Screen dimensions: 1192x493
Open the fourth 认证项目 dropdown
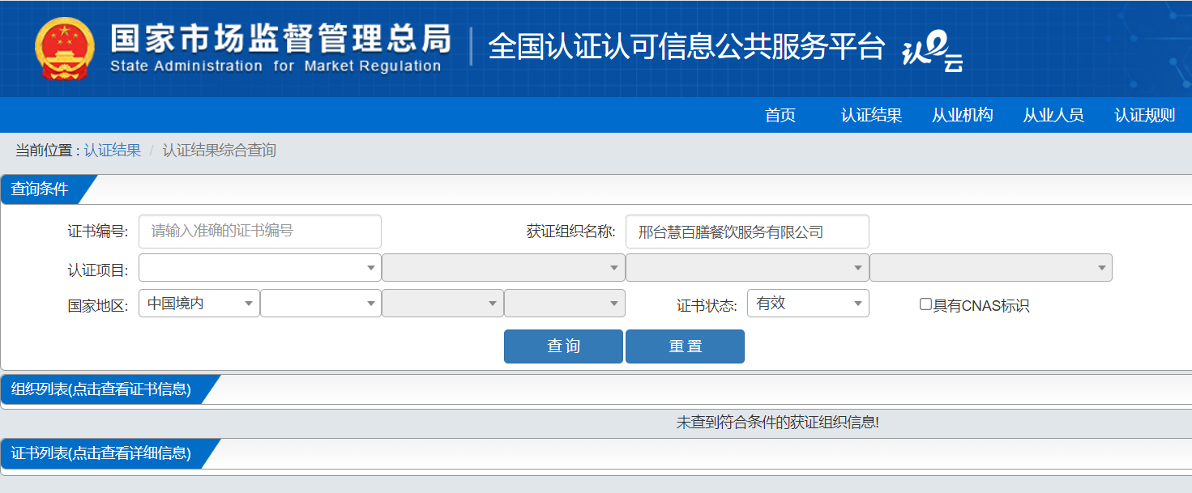(x=991, y=267)
